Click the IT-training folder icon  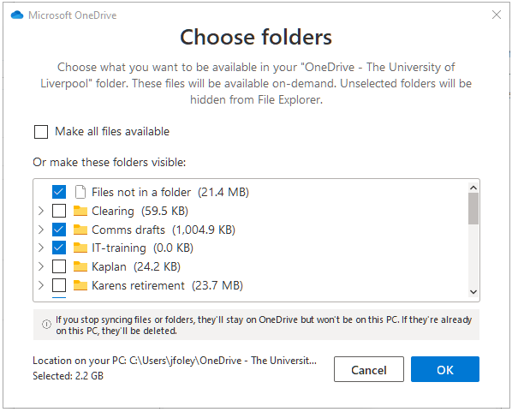tap(80, 248)
